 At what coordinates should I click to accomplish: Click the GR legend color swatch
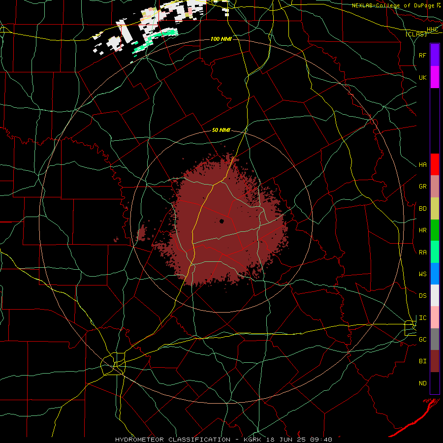[435, 186]
